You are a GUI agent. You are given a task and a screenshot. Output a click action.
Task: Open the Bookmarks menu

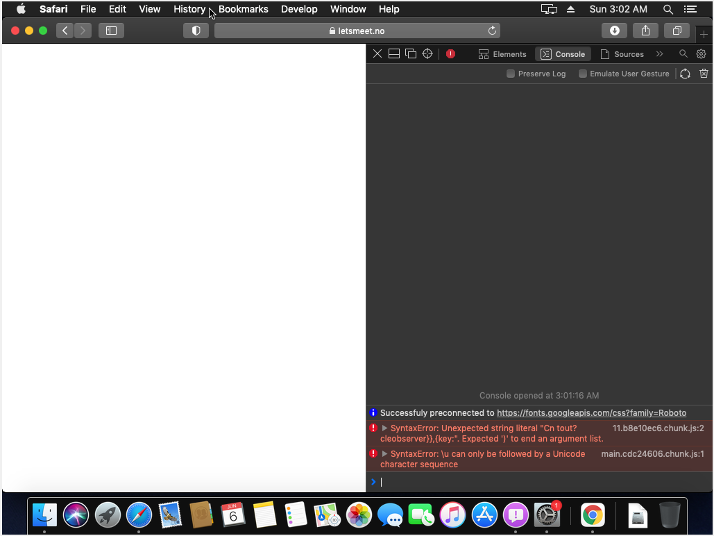[243, 9]
